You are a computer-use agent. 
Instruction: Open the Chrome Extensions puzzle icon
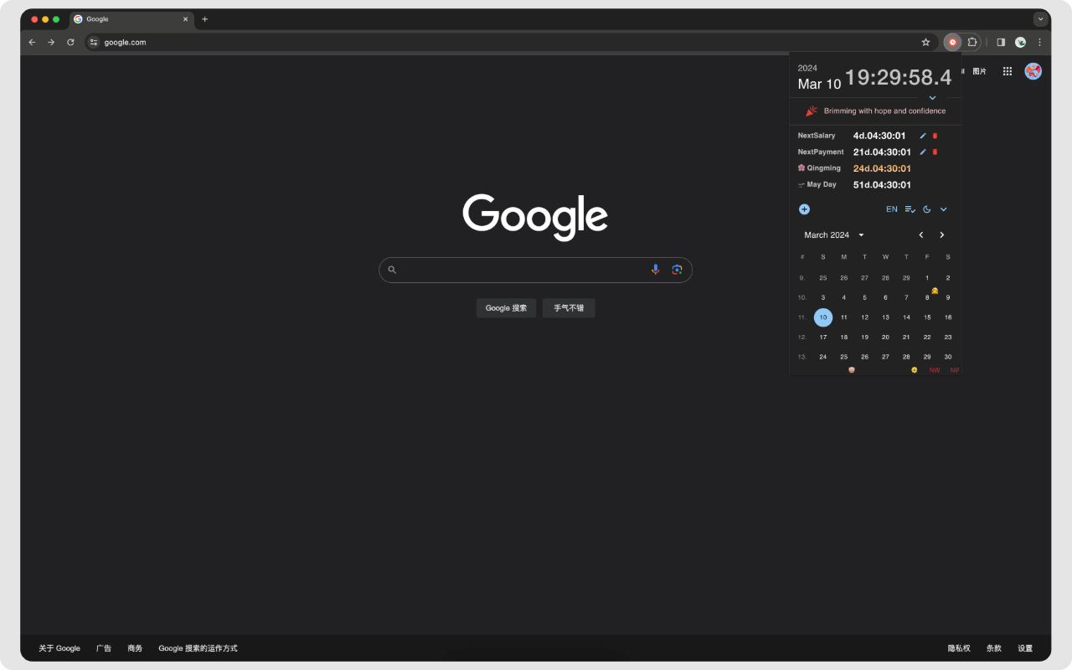click(972, 42)
